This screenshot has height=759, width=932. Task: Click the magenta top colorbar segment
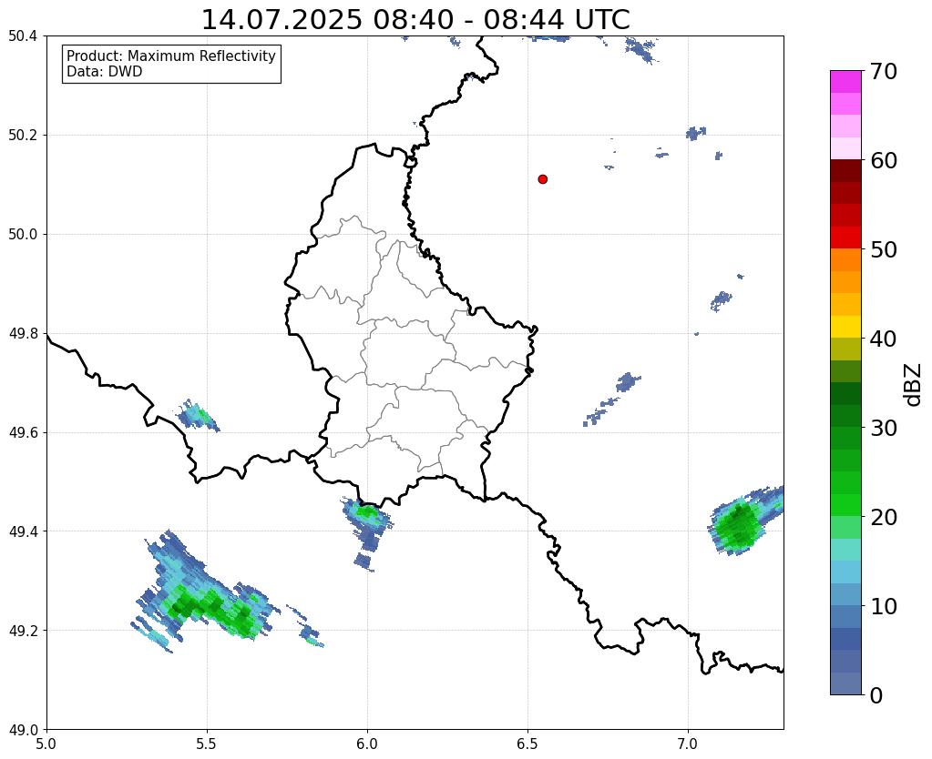click(x=845, y=82)
